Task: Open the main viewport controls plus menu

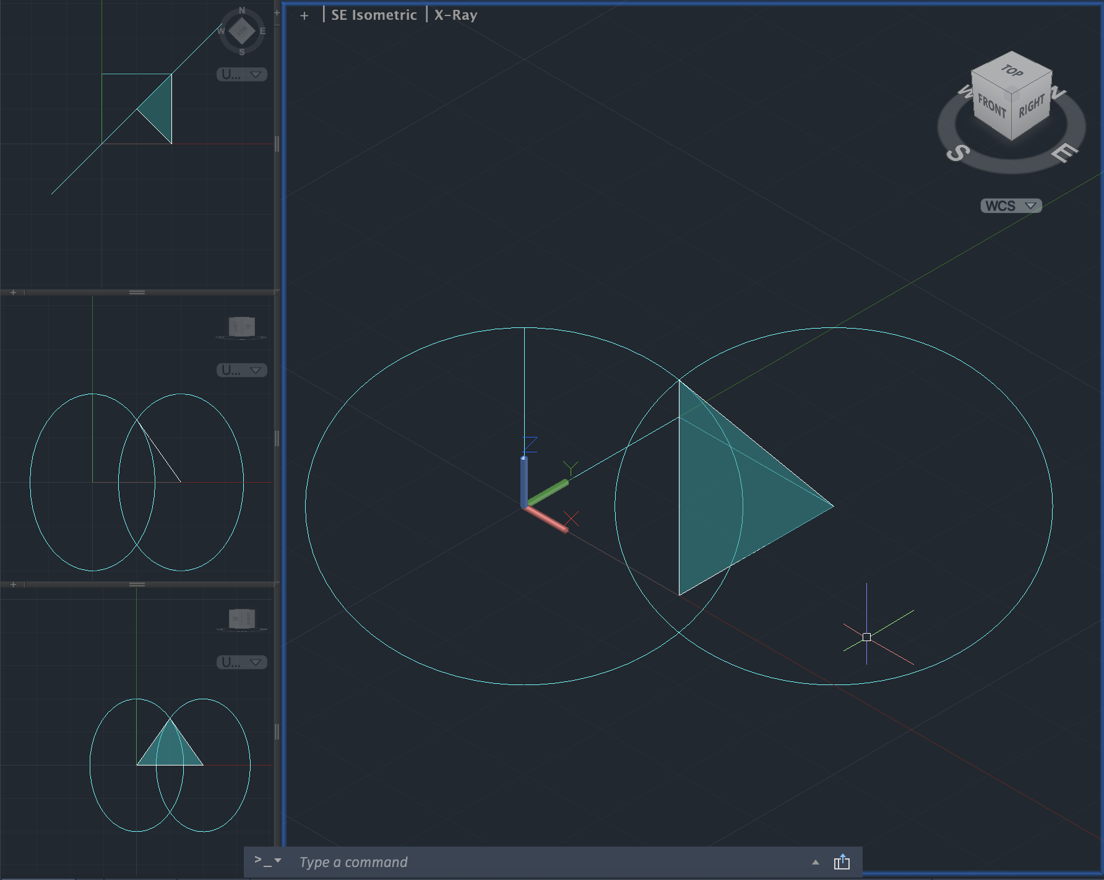Action: (x=304, y=15)
